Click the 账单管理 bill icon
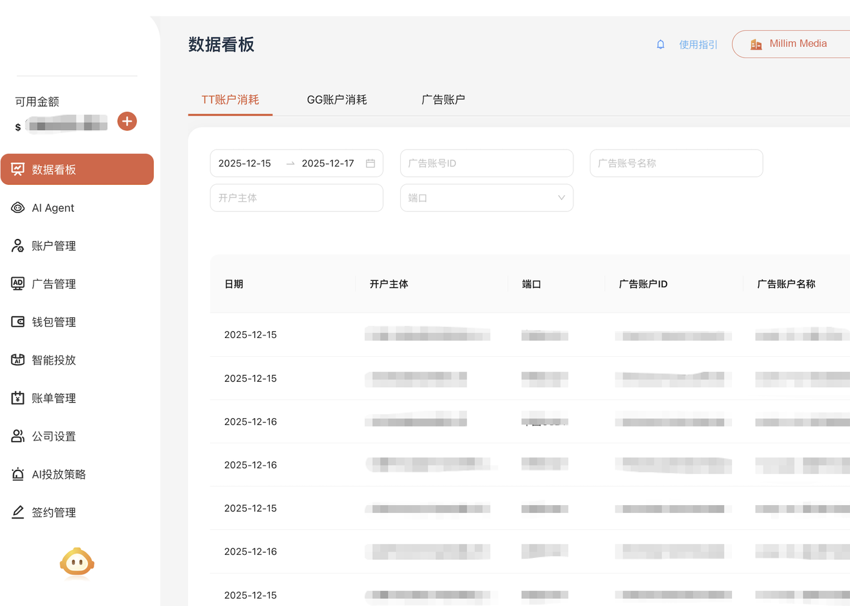Screen dimensions: 850x606 (18, 398)
